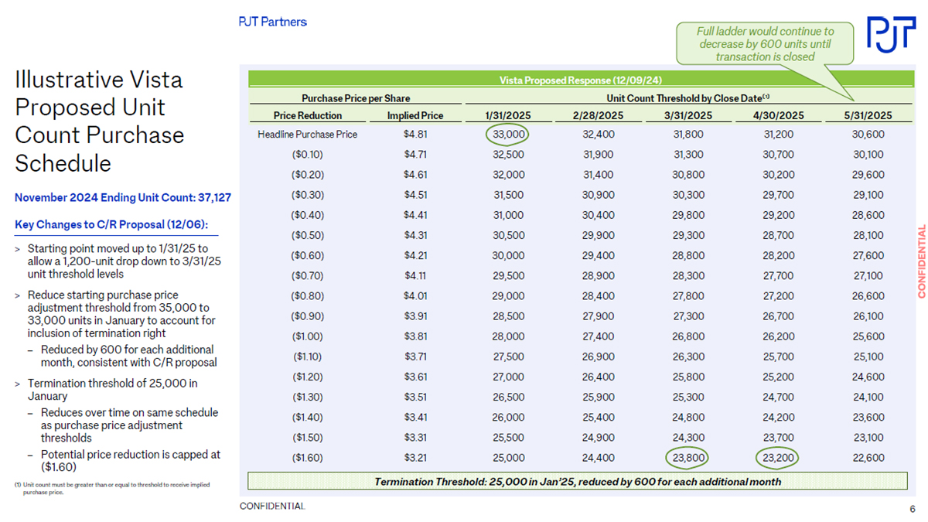The width and height of the screenshot is (928, 522).
Task: Click the underlined Key Changes to C/R Proposal heading
Action: 111,225
